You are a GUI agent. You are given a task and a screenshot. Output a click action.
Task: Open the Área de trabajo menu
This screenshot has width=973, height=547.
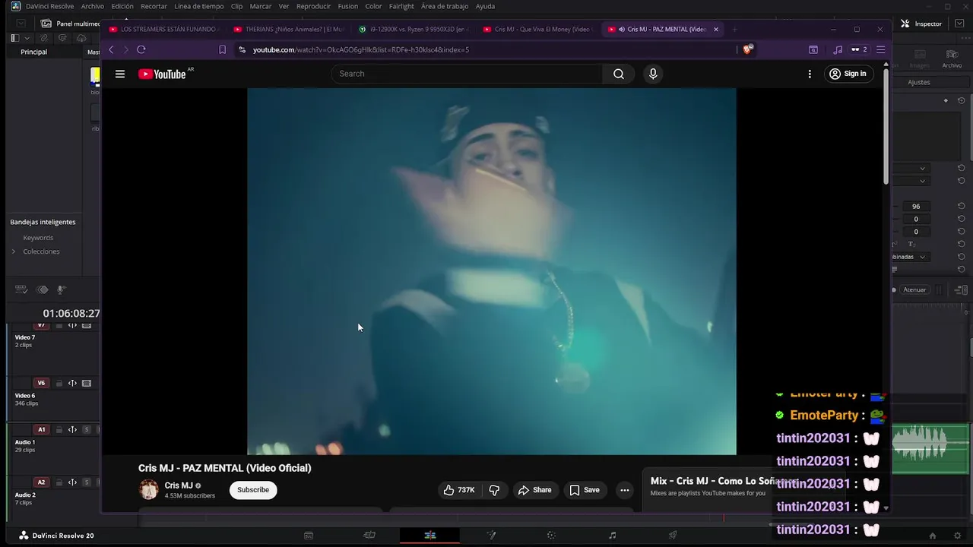click(x=445, y=6)
